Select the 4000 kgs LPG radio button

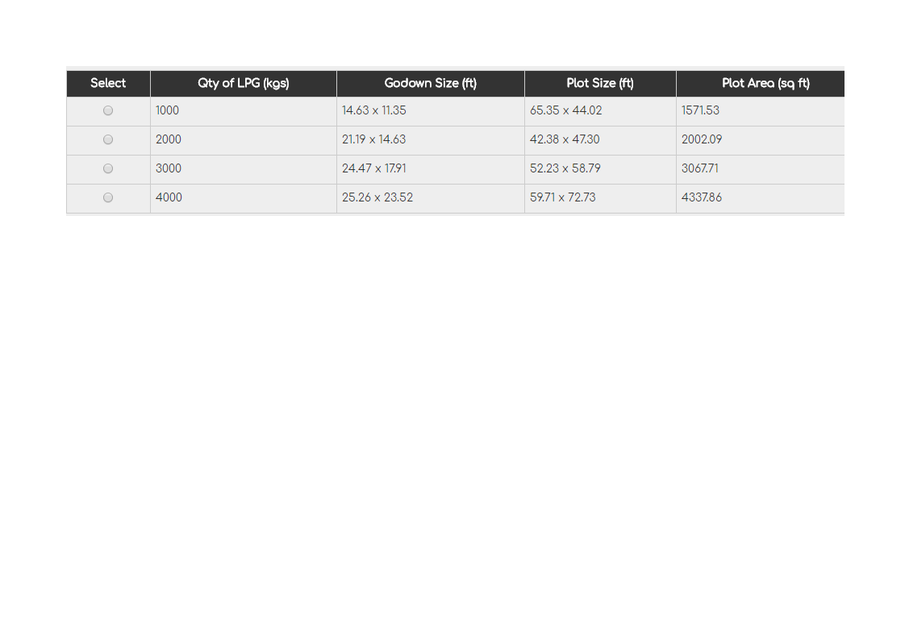108,197
